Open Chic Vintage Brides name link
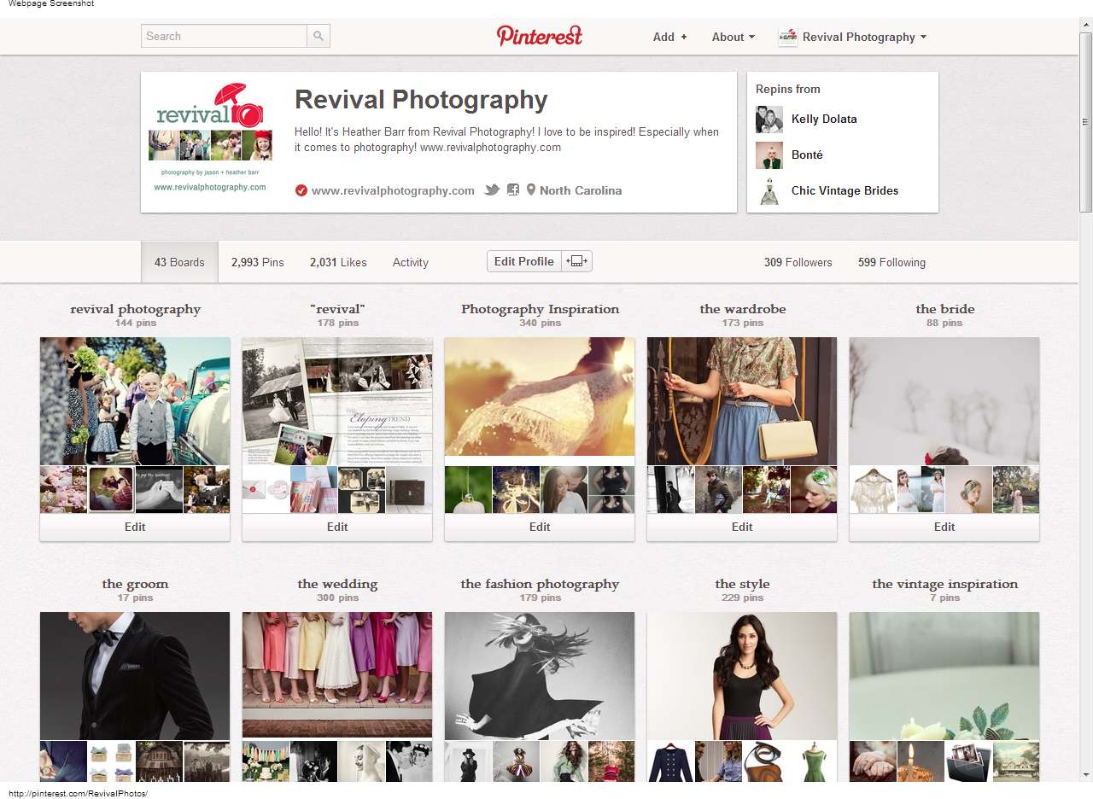Image resolution: width=1093 pixels, height=799 pixels. click(x=845, y=190)
